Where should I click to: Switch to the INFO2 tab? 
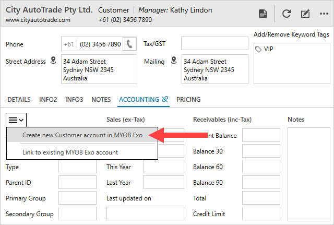(48, 99)
